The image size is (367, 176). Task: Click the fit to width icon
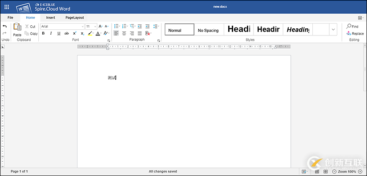click(325, 172)
